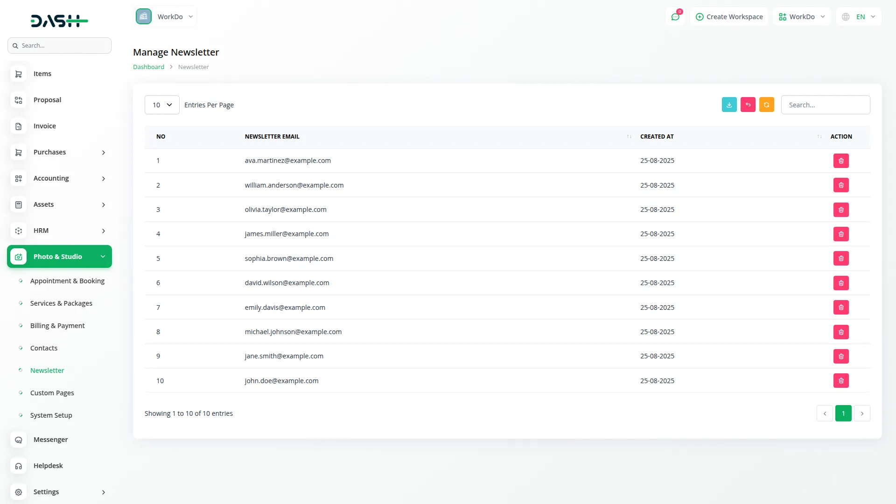Click the Messenger sidebar icon

19,440
